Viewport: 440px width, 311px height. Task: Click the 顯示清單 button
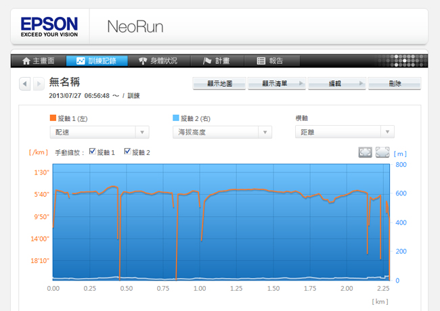[x=276, y=83]
